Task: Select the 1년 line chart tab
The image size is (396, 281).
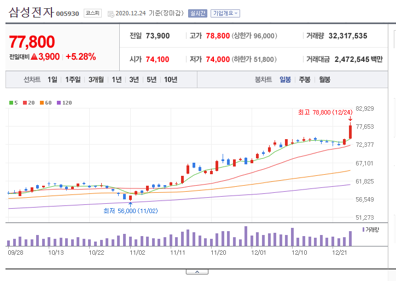Action: tap(117, 79)
